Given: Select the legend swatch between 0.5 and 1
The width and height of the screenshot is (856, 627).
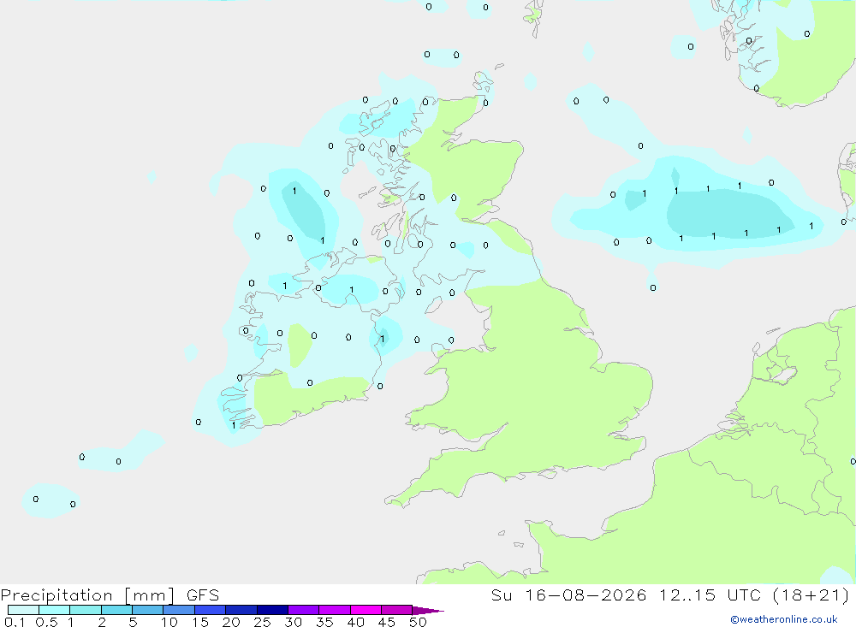Looking at the screenshot, I should point(54,610).
